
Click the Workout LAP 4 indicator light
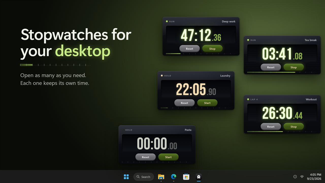click(248, 99)
